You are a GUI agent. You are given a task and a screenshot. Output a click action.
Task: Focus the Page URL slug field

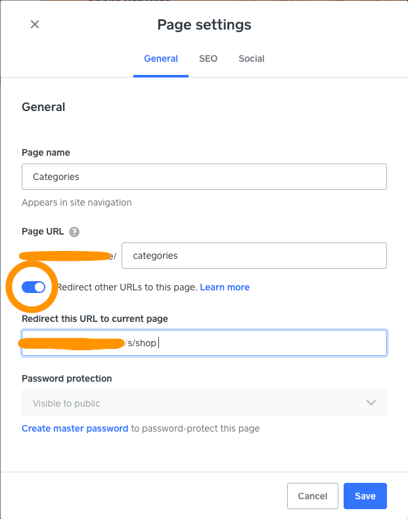click(254, 256)
